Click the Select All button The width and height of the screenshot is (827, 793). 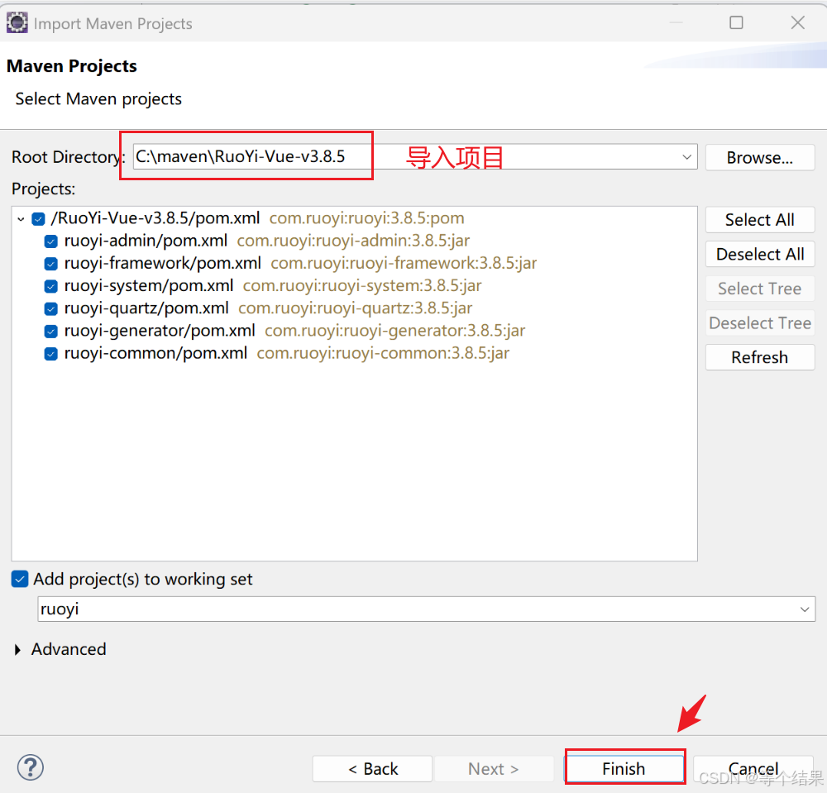click(x=760, y=220)
